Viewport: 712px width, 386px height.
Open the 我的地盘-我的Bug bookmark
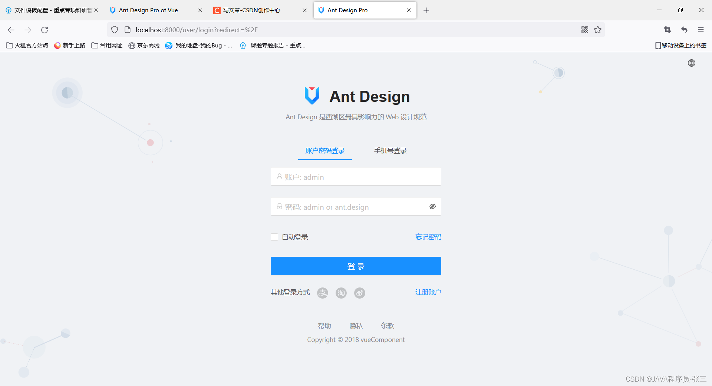pos(199,46)
